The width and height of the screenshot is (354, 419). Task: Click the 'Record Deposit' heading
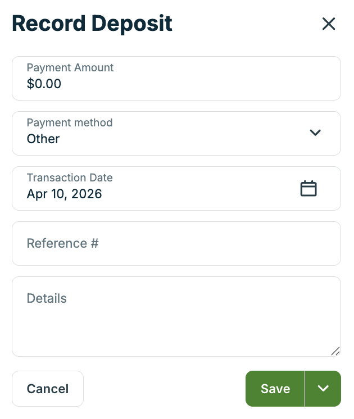click(92, 24)
